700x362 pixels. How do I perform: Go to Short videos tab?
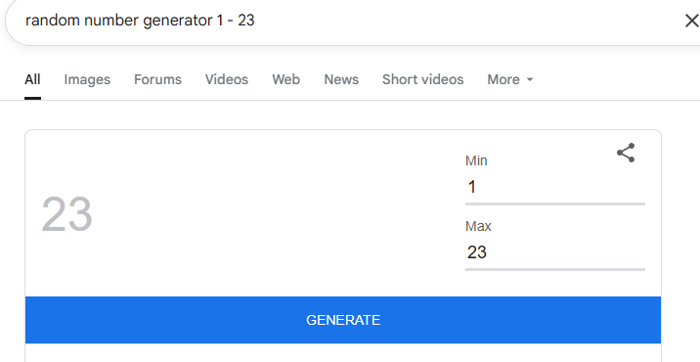(x=422, y=79)
